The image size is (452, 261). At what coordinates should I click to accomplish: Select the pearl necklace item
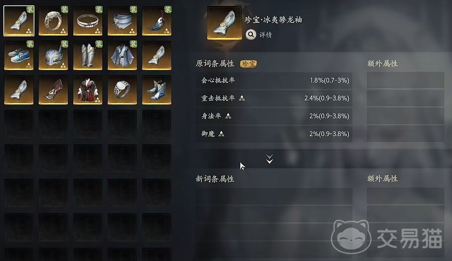[x=88, y=21]
